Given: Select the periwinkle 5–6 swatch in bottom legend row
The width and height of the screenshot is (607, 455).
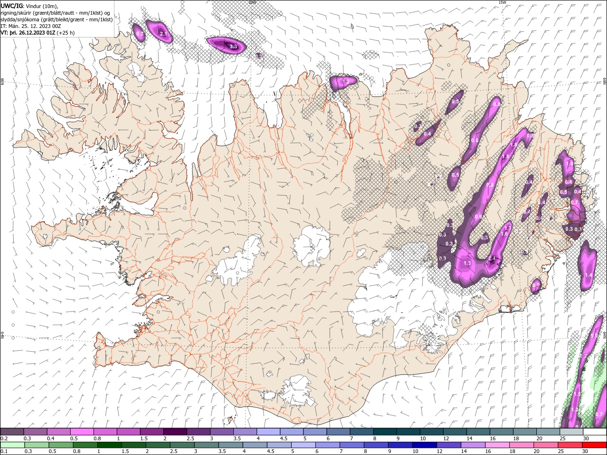Looking at the screenshot, I should pos(303,445).
